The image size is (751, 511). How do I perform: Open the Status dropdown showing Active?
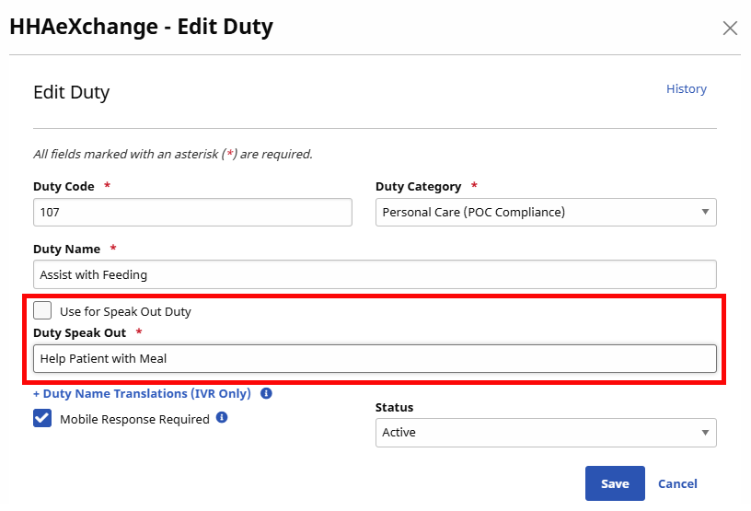546,432
